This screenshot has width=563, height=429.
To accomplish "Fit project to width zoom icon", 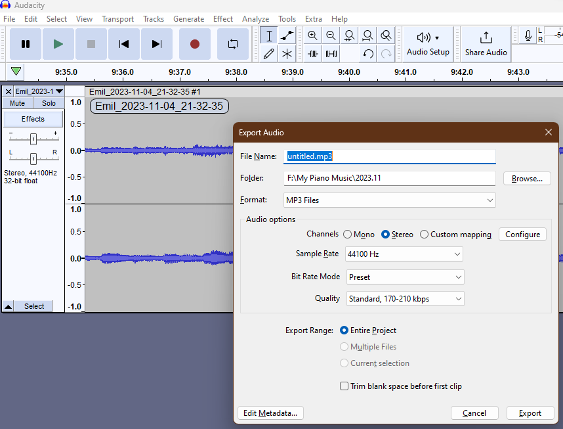I will 367,35.
